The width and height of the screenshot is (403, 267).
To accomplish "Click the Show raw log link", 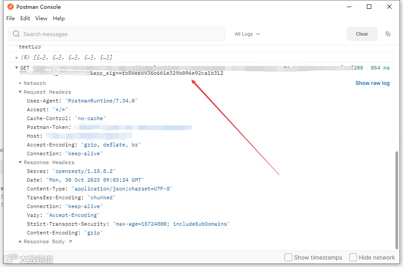I will (x=373, y=83).
